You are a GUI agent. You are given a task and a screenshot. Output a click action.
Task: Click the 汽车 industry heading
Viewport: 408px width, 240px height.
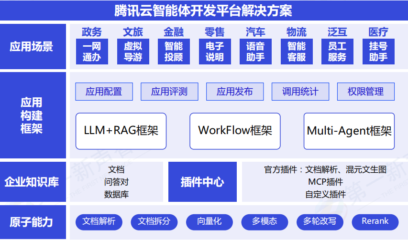(x=255, y=32)
